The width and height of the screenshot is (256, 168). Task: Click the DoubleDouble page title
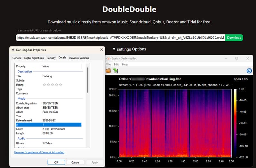pyautogui.click(x=129, y=9)
